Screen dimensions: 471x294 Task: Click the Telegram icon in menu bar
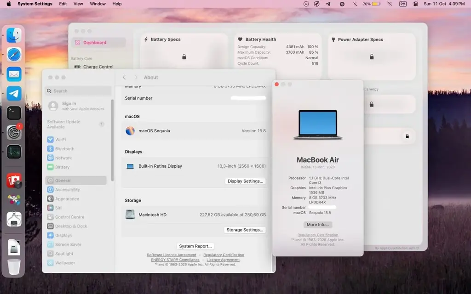pyautogui.click(x=328, y=4)
